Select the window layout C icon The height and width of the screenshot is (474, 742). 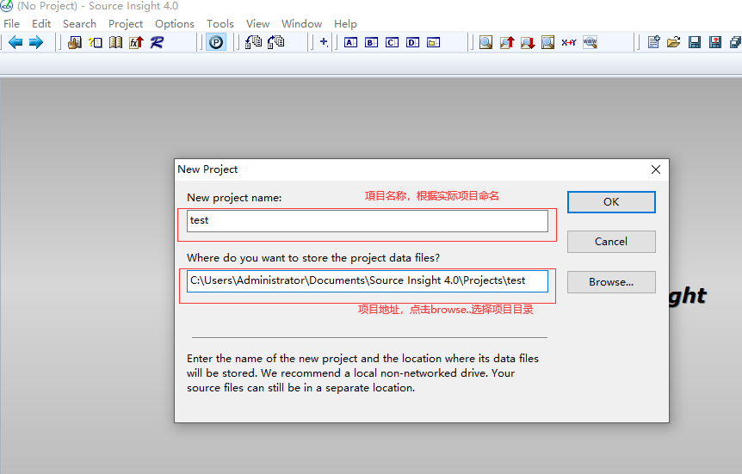click(392, 42)
